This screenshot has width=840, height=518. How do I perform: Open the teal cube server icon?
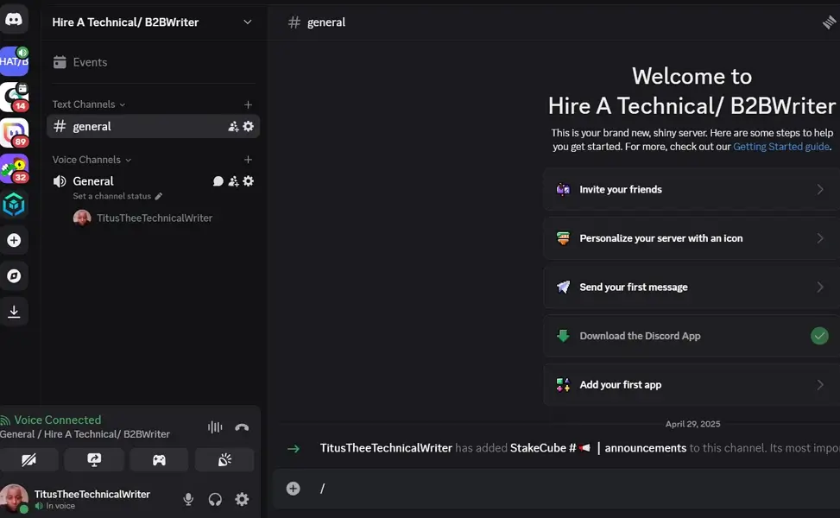(14, 204)
